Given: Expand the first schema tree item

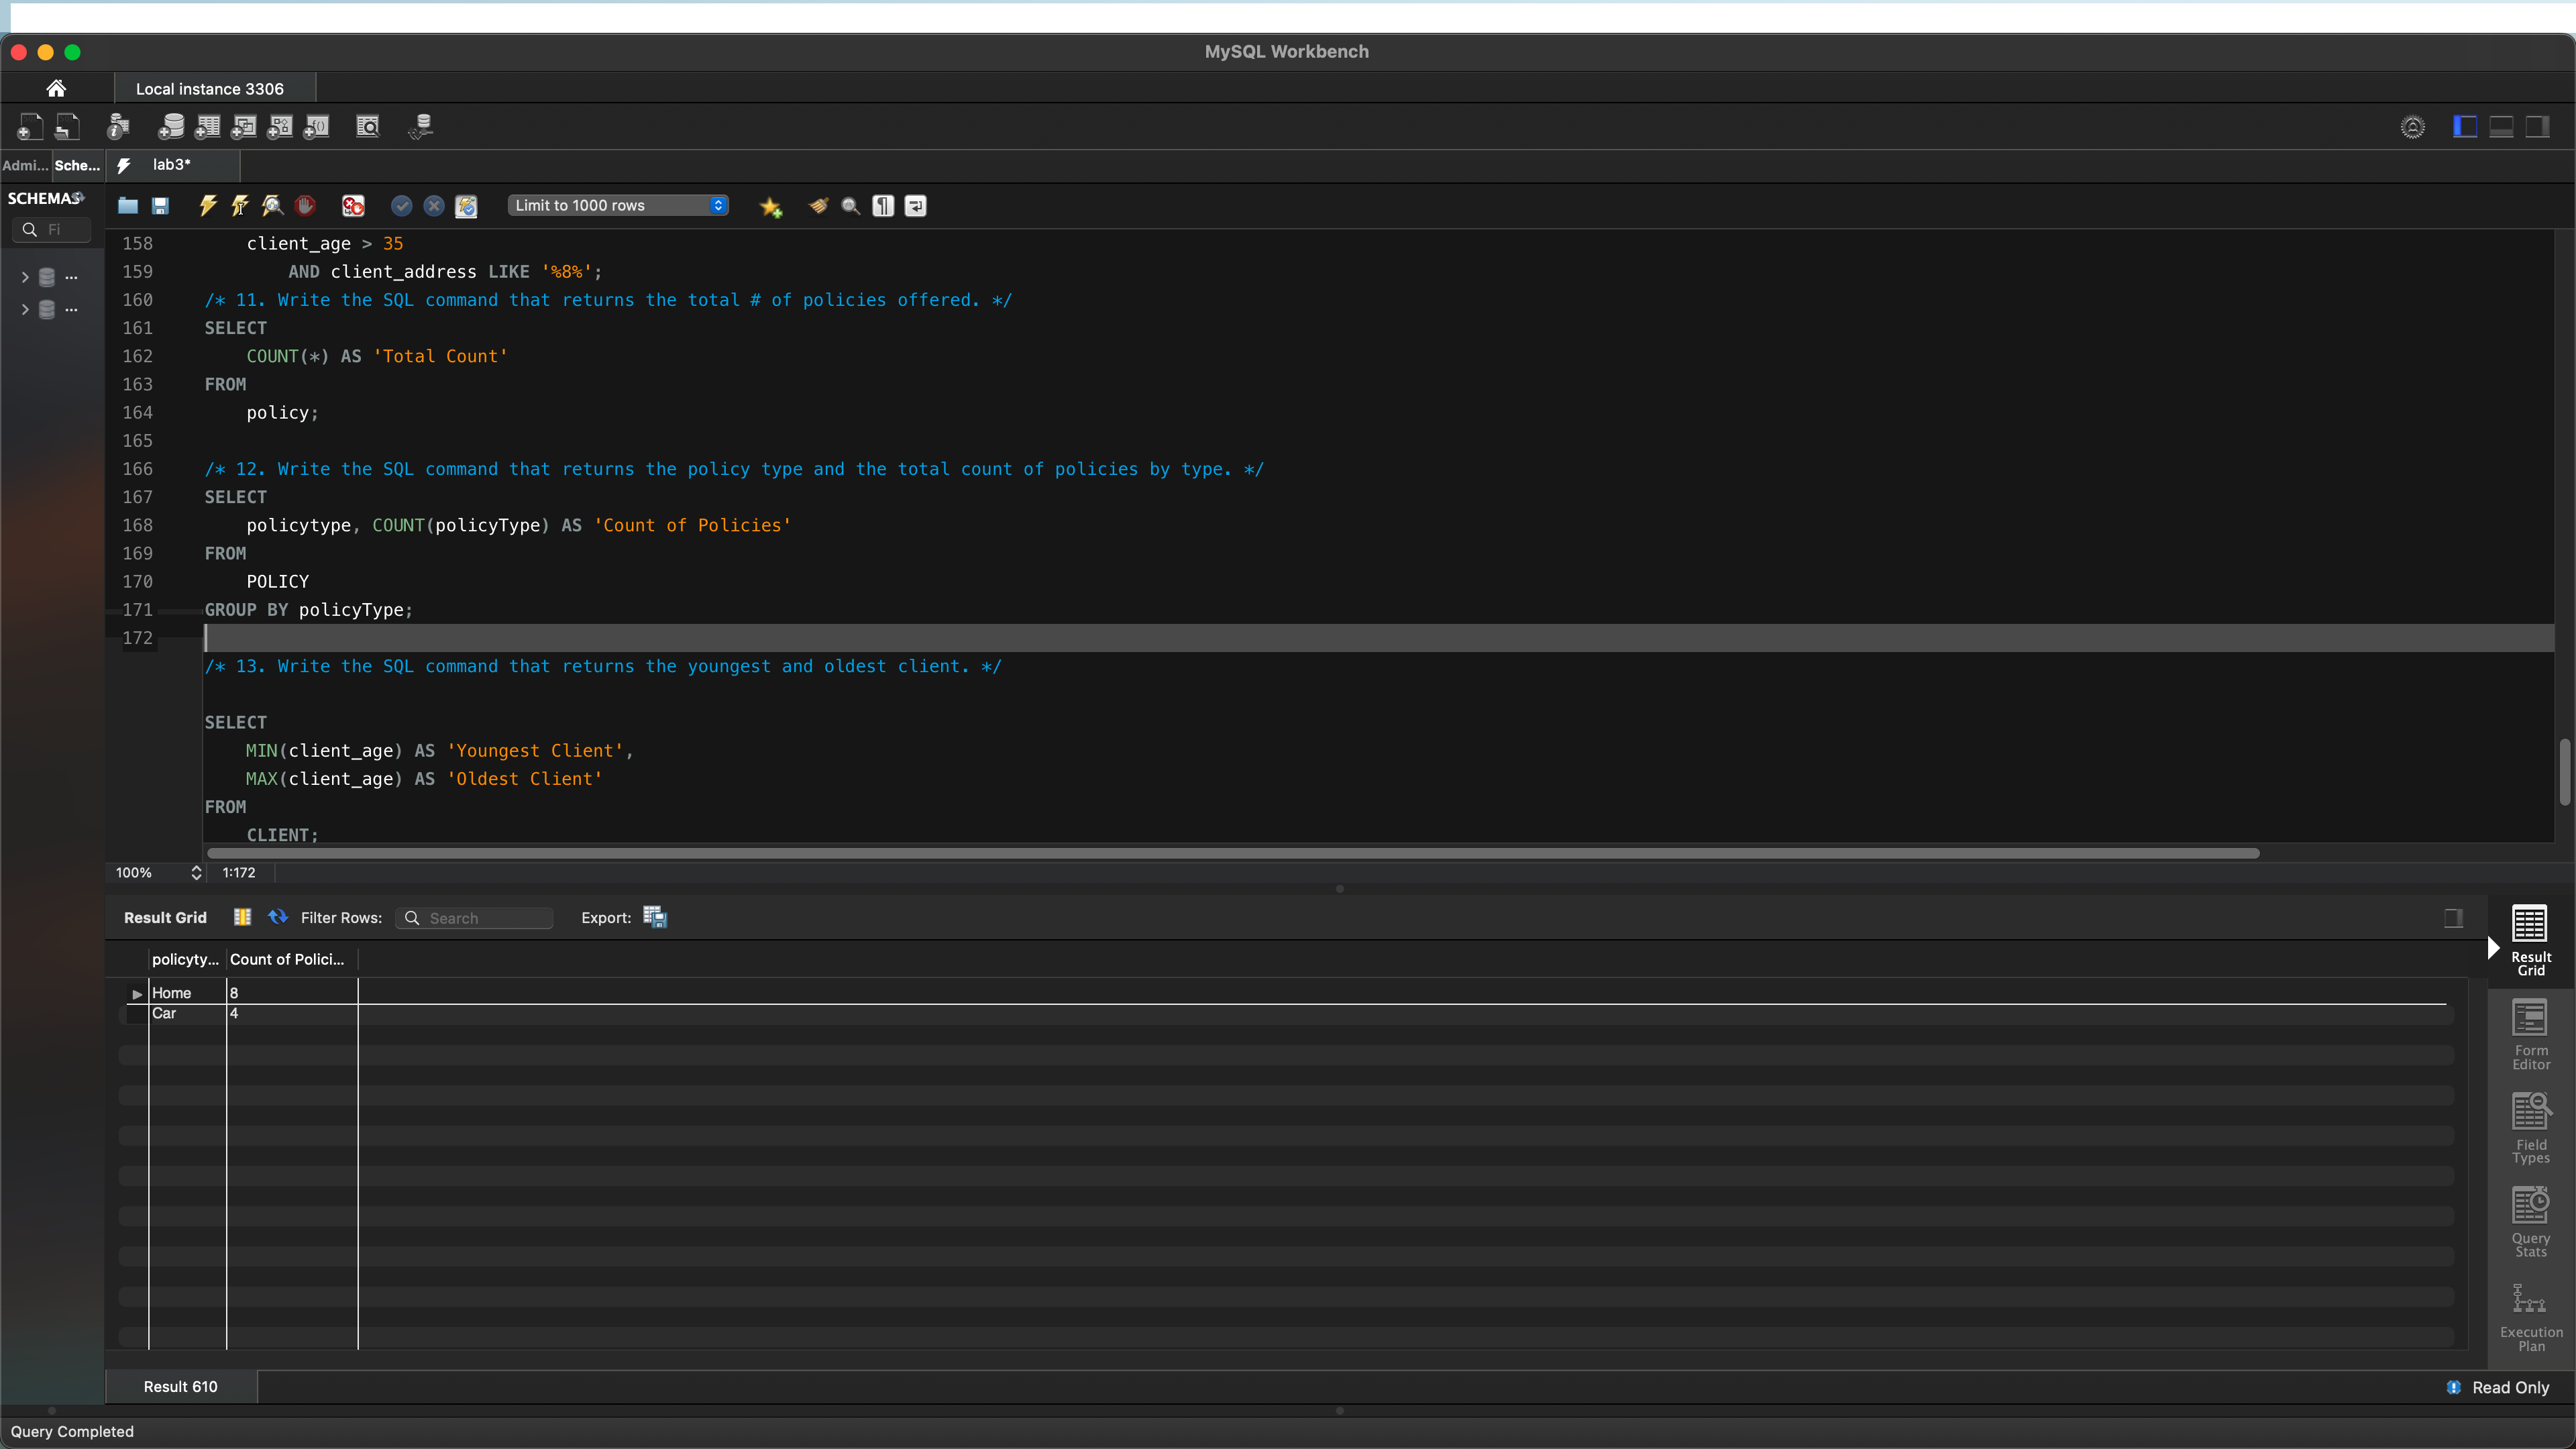Looking at the screenshot, I should (x=25, y=277).
